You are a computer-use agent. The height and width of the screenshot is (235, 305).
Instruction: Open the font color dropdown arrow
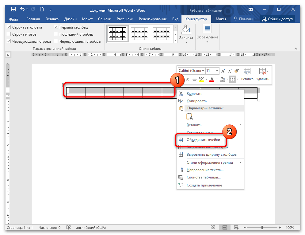click(217, 79)
